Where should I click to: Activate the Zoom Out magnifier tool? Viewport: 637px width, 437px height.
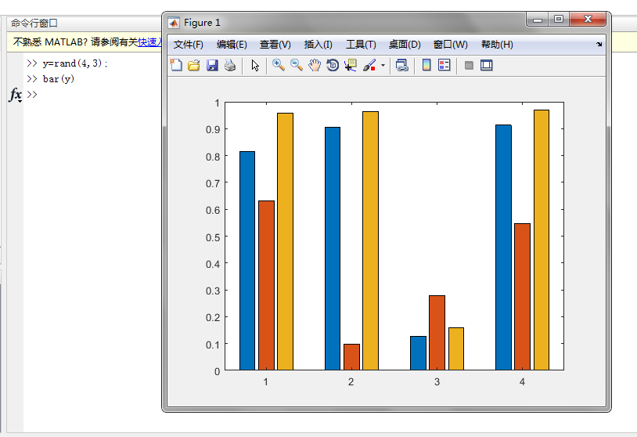click(x=297, y=65)
